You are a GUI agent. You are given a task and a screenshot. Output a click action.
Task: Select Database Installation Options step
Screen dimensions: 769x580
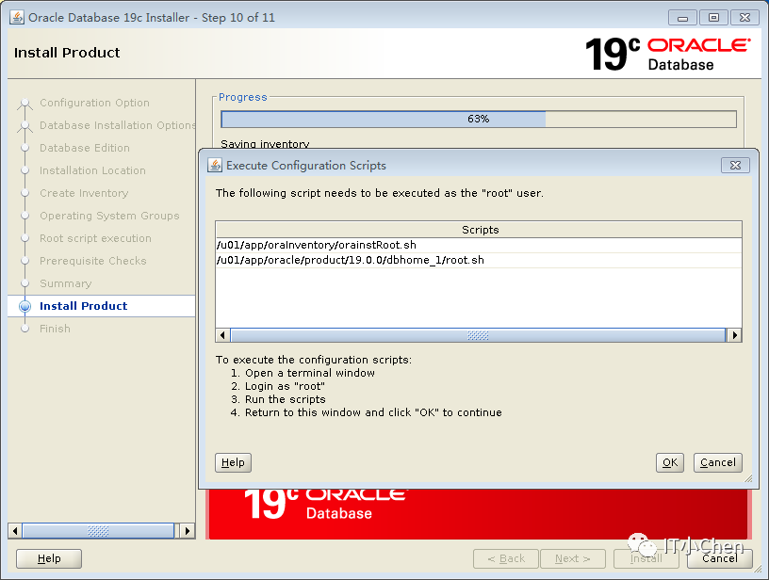(118, 125)
